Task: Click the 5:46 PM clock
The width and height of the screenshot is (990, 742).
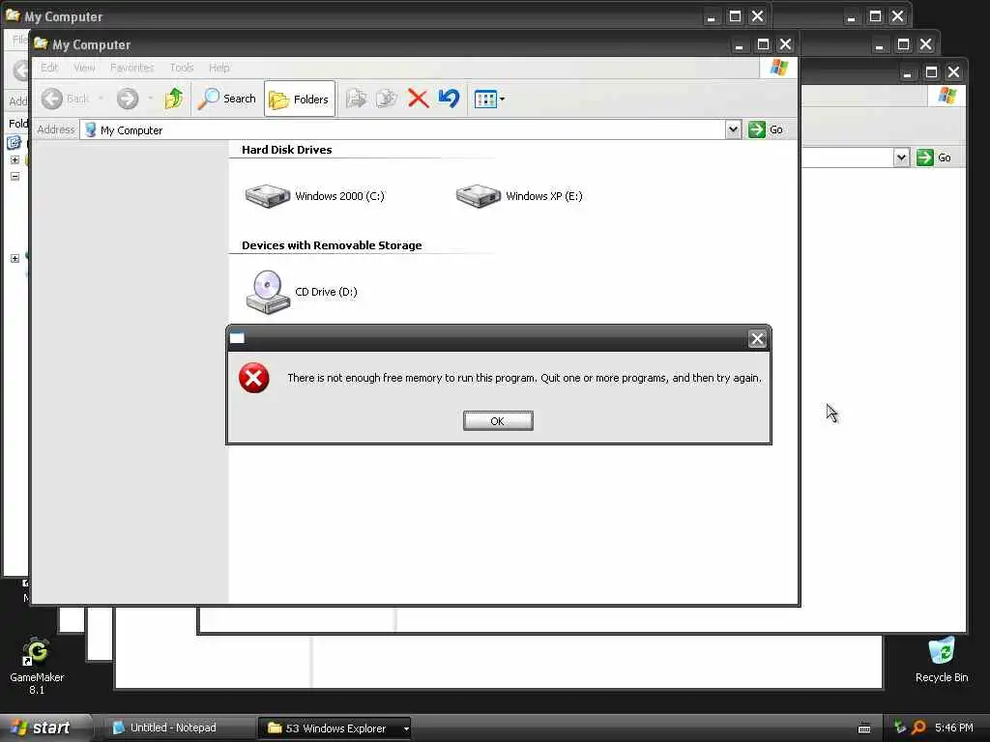Action: pyautogui.click(x=954, y=728)
